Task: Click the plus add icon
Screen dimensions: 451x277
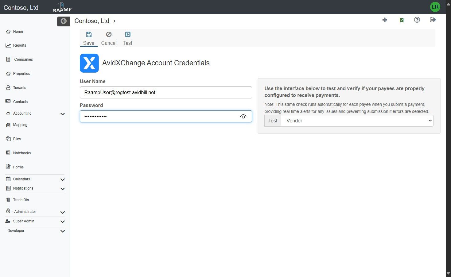Action: click(x=385, y=20)
